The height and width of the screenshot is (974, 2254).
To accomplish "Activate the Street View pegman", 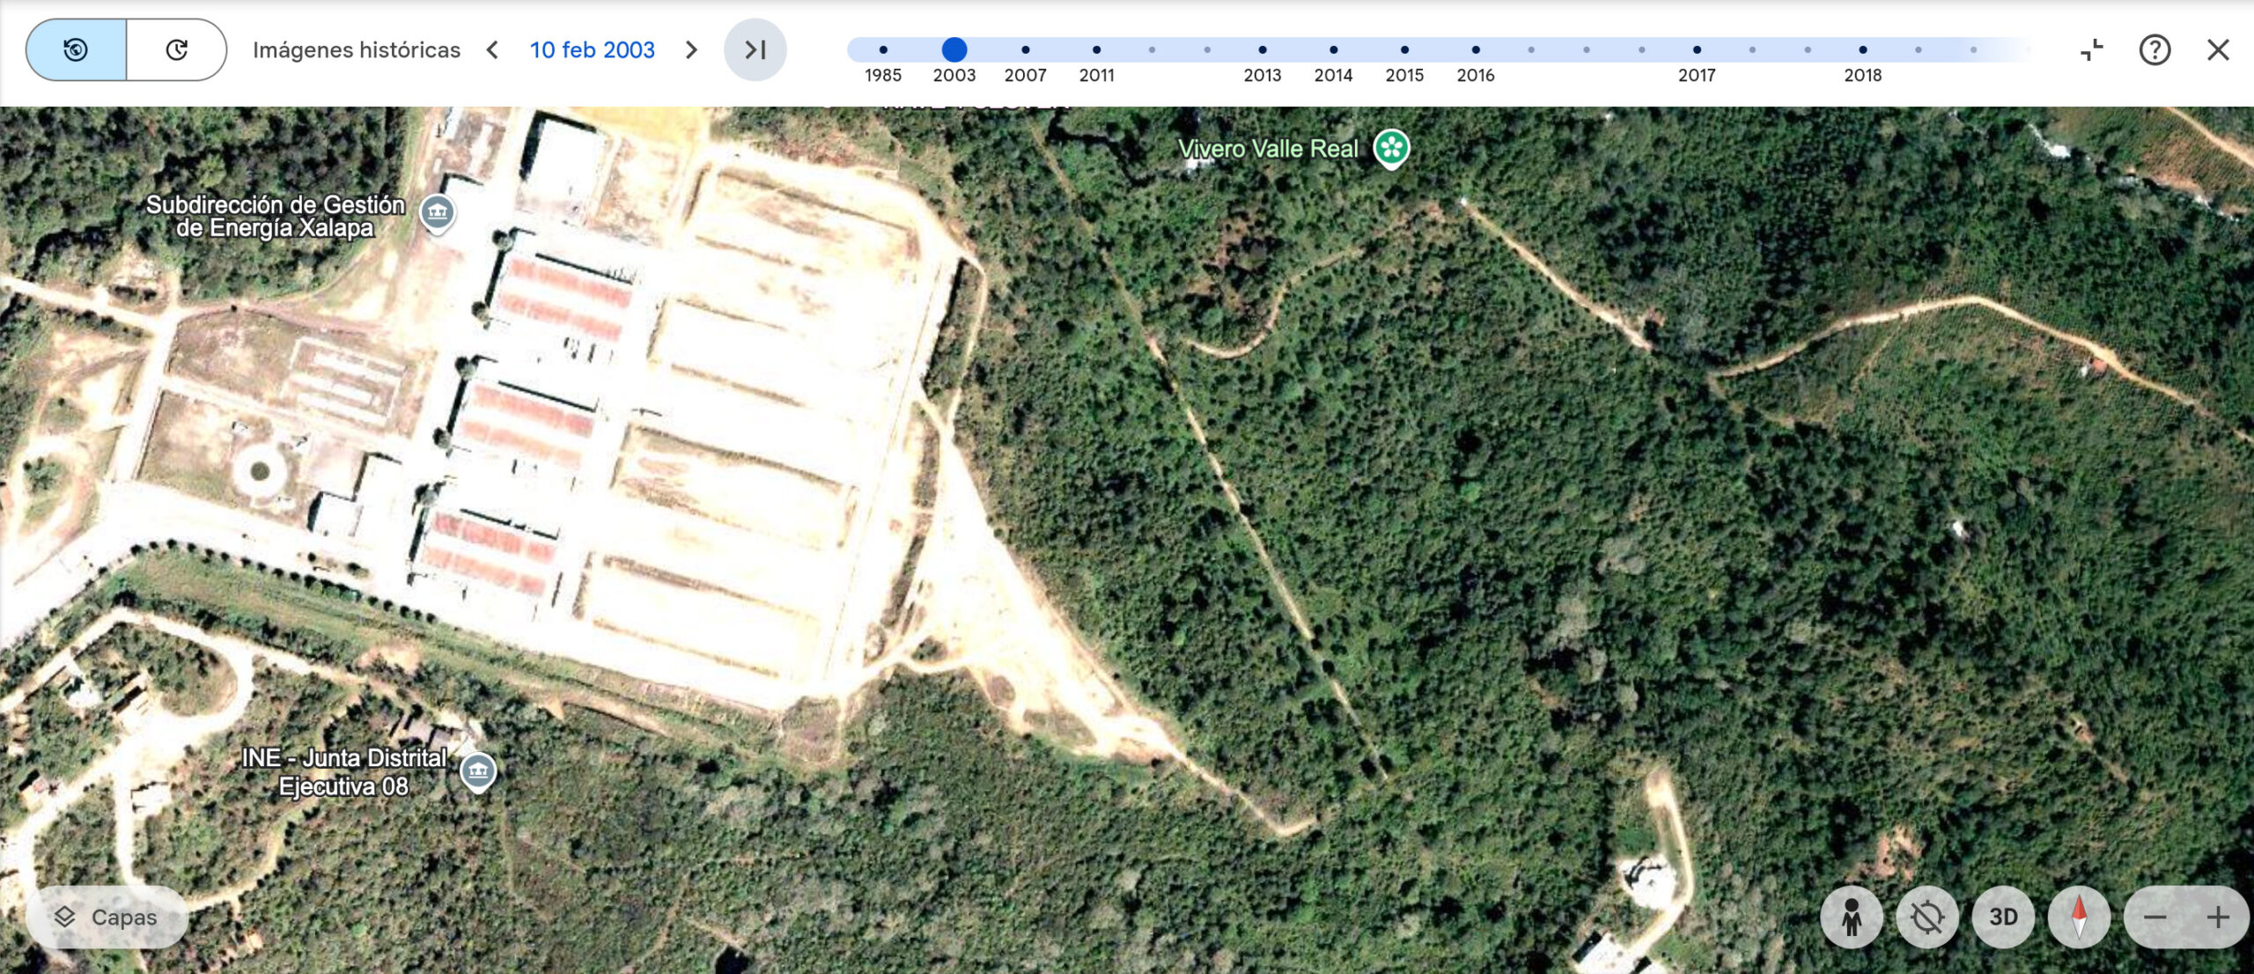I will point(1852,917).
